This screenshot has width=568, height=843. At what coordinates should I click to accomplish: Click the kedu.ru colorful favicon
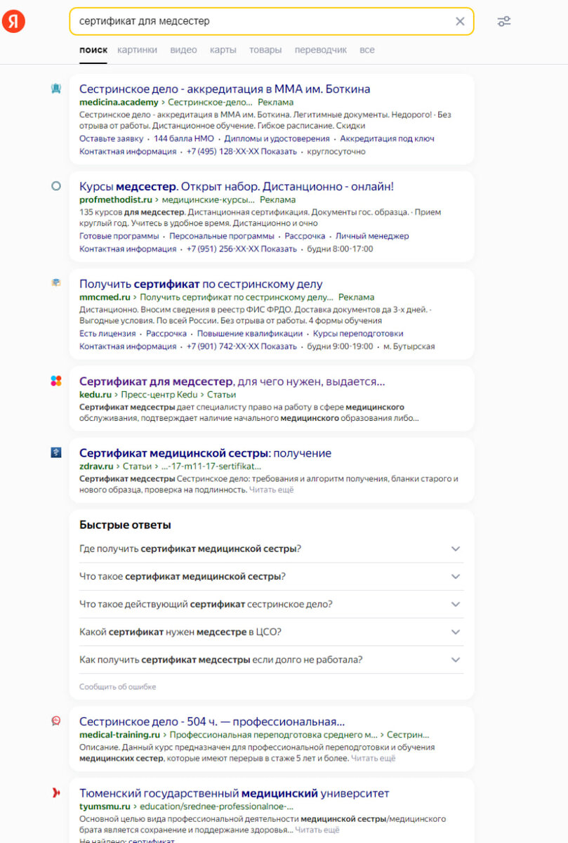pyautogui.click(x=56, y=381)
